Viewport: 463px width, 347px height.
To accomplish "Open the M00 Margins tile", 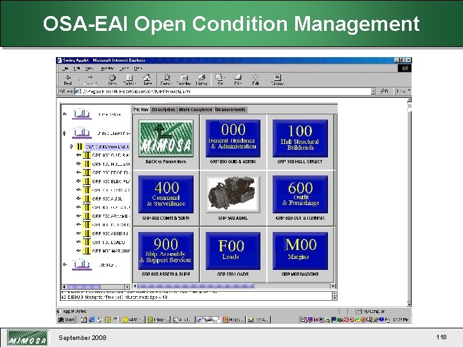I will point(300,251).
